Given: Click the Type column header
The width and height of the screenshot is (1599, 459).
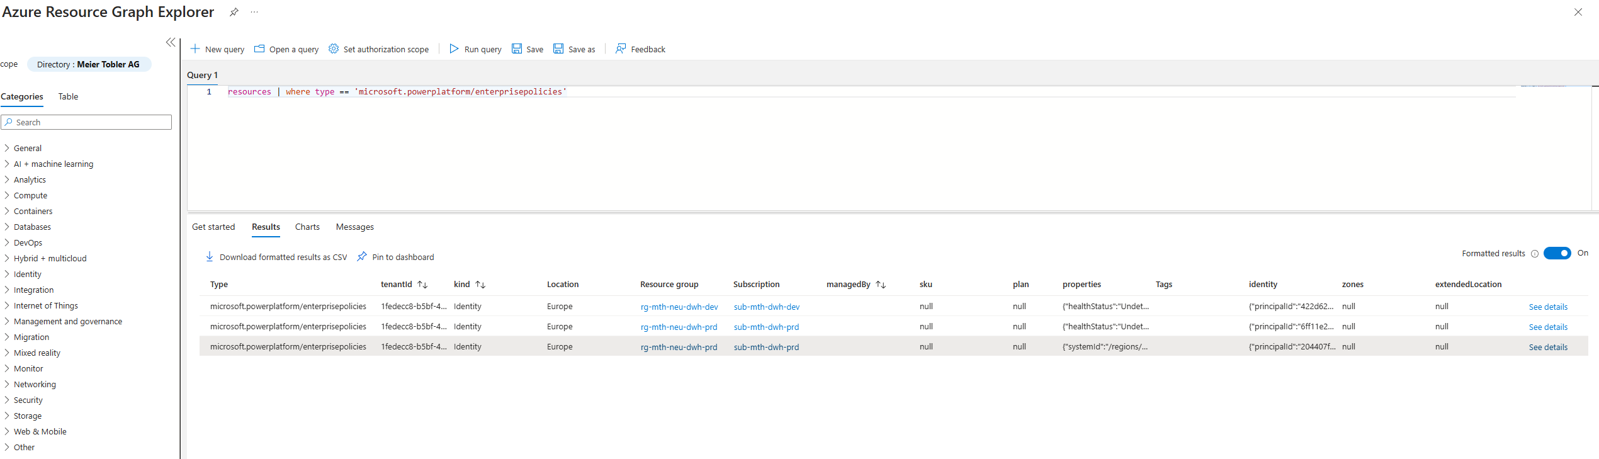Looking at the screenshot, I should coord(219,285).
